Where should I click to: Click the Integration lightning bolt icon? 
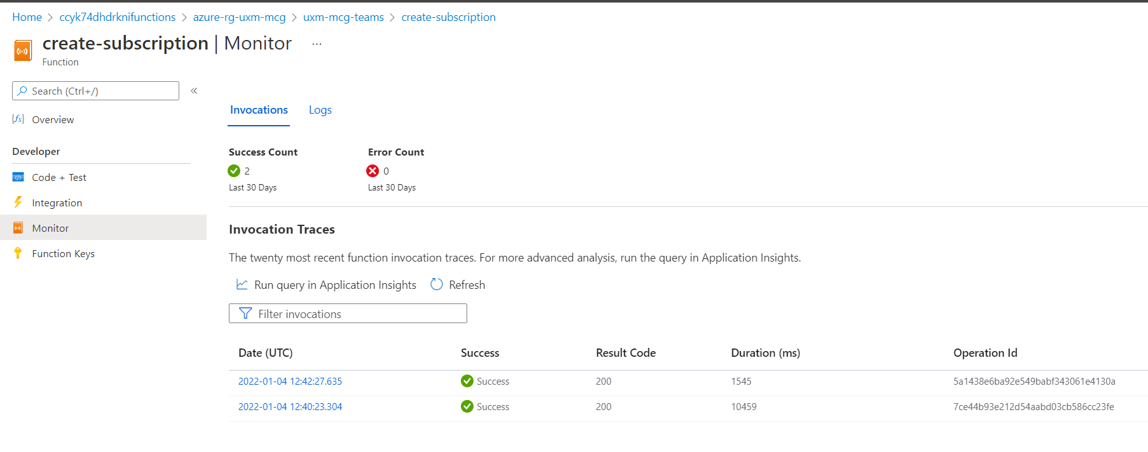18,203
